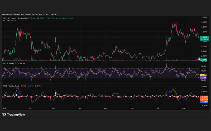Click the chart attribution text with date
This screenshot has width=211, height=131.
point(30,14)
